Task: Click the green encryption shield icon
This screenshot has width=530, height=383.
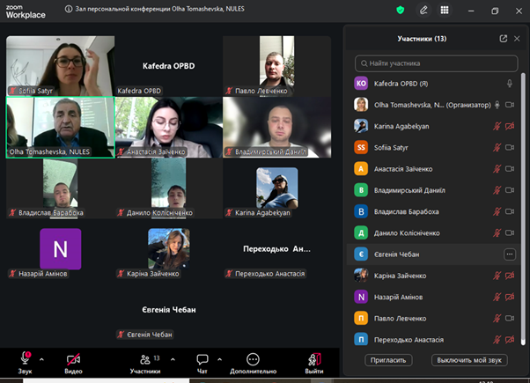Action: tap(401, 11)
